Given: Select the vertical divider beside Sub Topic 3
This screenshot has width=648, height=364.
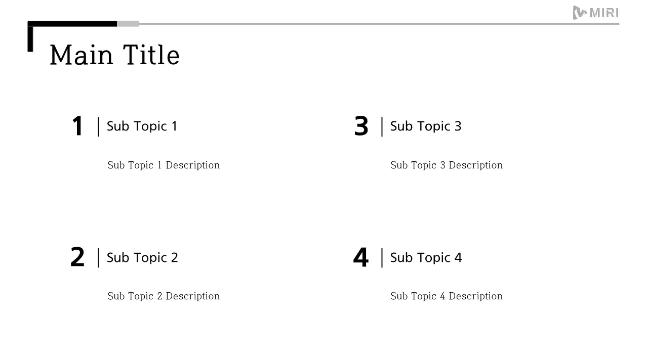Looking at the screenshot, I should click(x=382, y=126).
